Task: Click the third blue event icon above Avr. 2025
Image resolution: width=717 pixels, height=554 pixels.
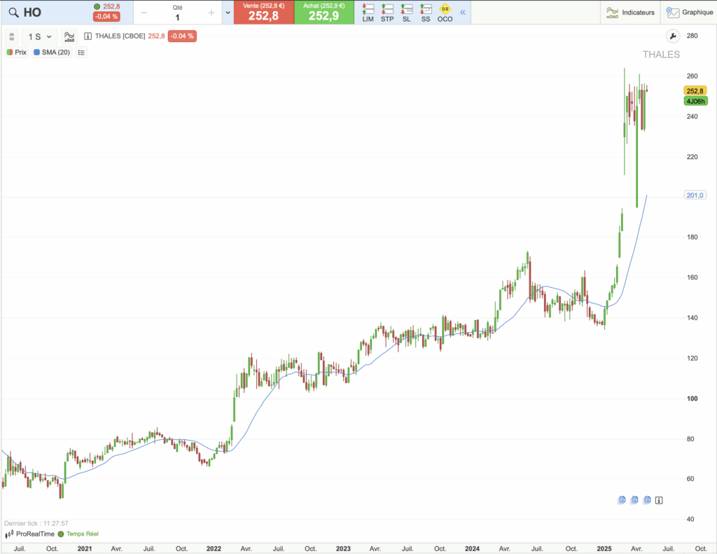Action: (647, 500)
